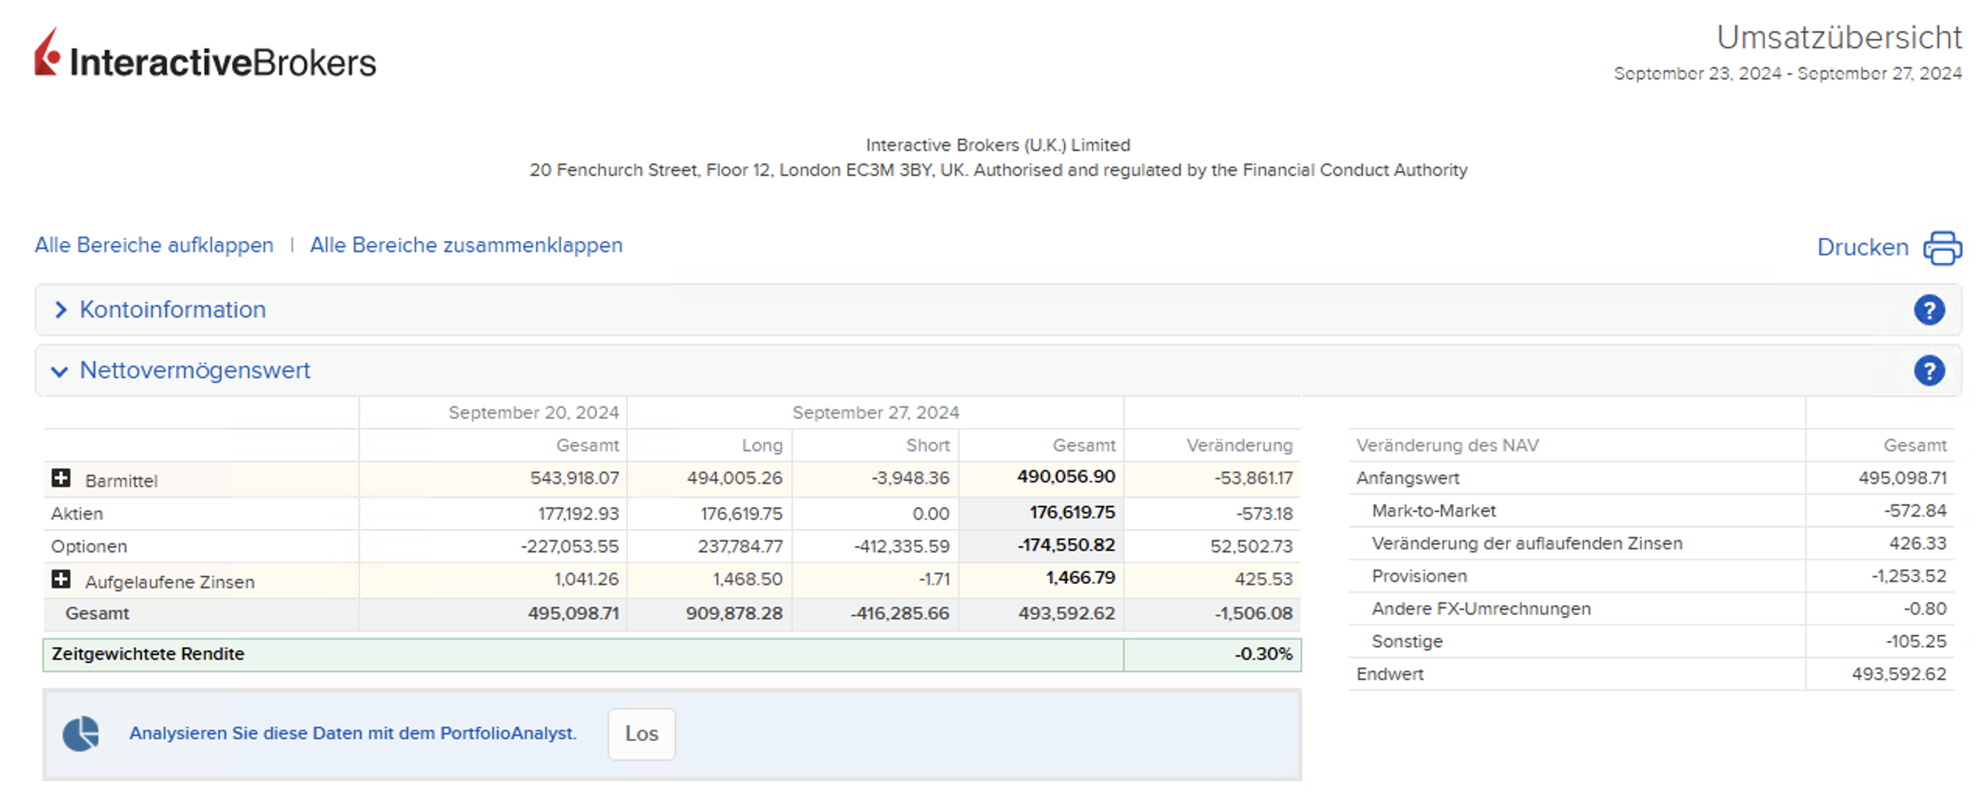This screenshot has height=797, width=1983.
Task: Click the Alle Bereiche zusammenklappen link
Action: click(x=466, y=245)
